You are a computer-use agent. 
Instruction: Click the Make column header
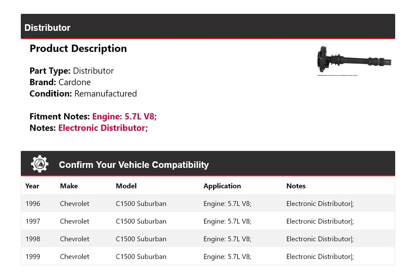click(69, 186)
